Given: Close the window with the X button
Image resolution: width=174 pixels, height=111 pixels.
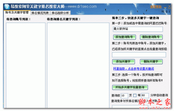Looking at the screenshot, I should tap(169, 7).
